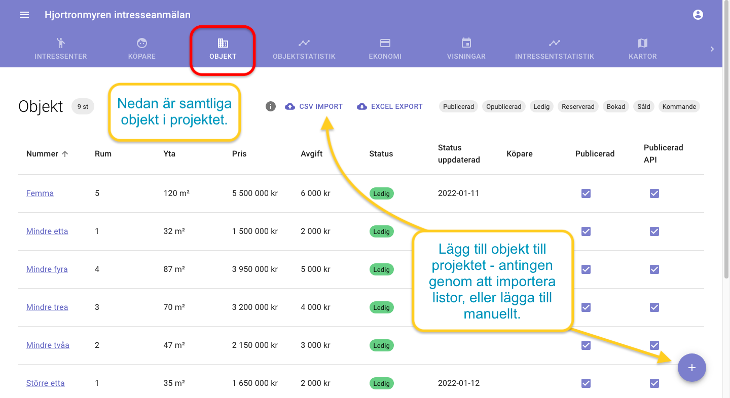Screen dimensions: 730x398
Task: Go to the Ekonomi card tab
Action: 385,49
